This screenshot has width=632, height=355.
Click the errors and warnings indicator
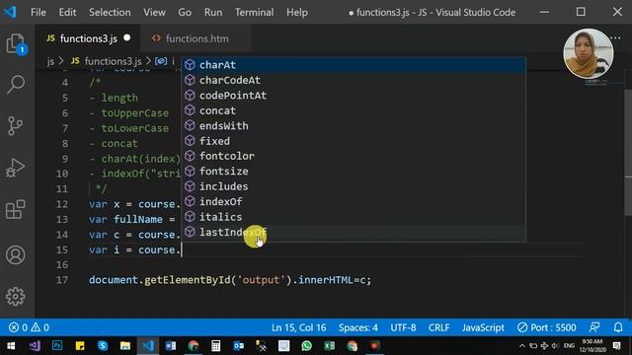coord(29,327)
